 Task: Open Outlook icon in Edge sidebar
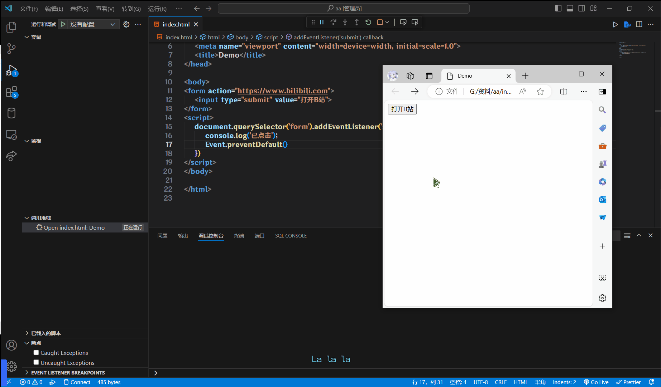[x=602, y=200]
